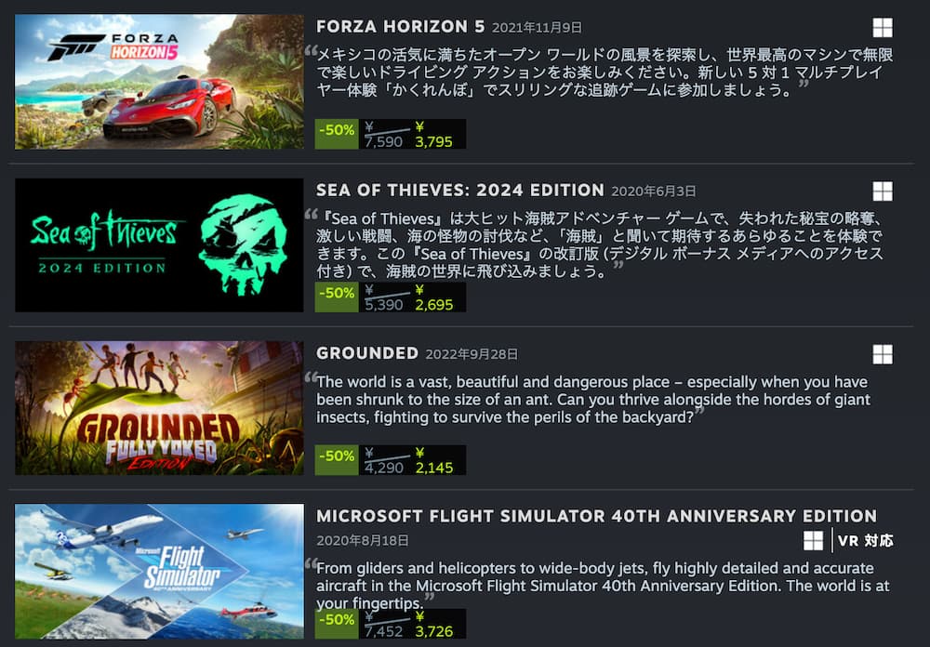The height and width of the screenshot is (647, 930).
Task: Open SEA OF THIEVES: 2024 EDITION title
Action: tap(459, 191)
